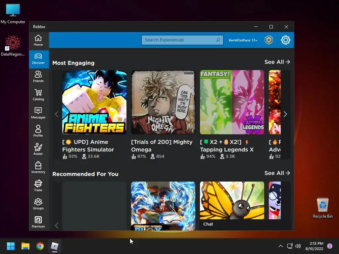Open the Chat bar
Screen dimensions: 339x254
pyautogui.click(x=246, y=224)
